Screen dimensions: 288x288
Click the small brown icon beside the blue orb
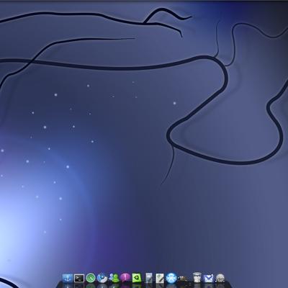click(183, 279)
